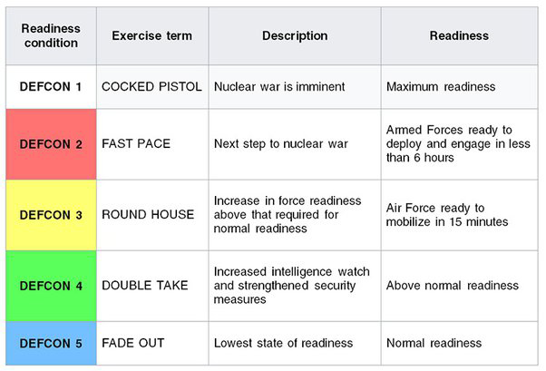Viewport: 546px width, 371px height.
Task: Click the Description column header
Action: pos(295,36)
